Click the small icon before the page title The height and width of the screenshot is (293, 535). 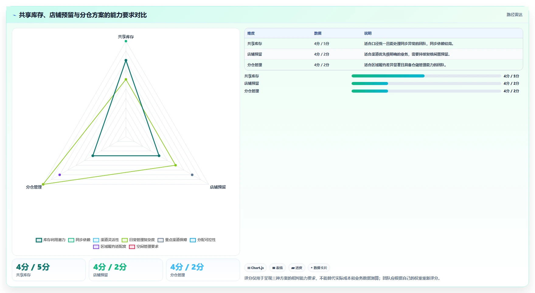[x=14, y=15]
